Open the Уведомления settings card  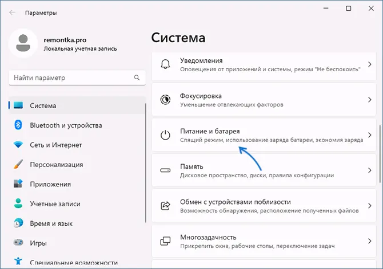point(264,66)
